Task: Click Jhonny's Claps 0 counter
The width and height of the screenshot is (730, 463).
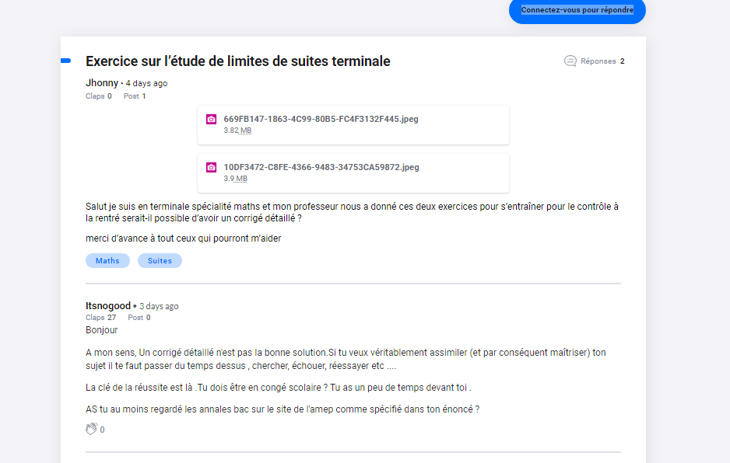Action: (98, 96)
